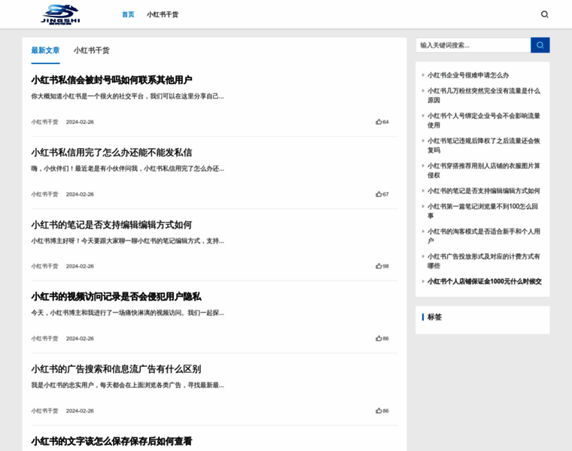The width and height of the screenshot is (572, 451).
Task: Click the excerpt 今天，小红书博主和我进行了
Action: click(128, 313)
